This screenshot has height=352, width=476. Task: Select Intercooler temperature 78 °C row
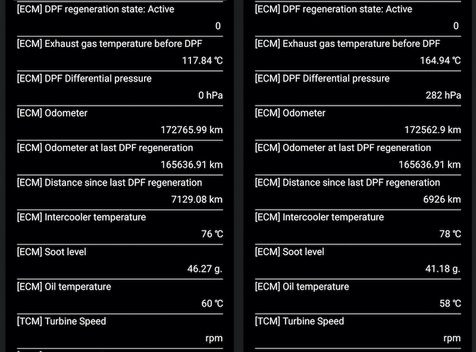358,227
